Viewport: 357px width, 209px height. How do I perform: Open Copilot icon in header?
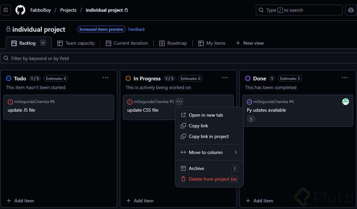[x=351, y=10]
